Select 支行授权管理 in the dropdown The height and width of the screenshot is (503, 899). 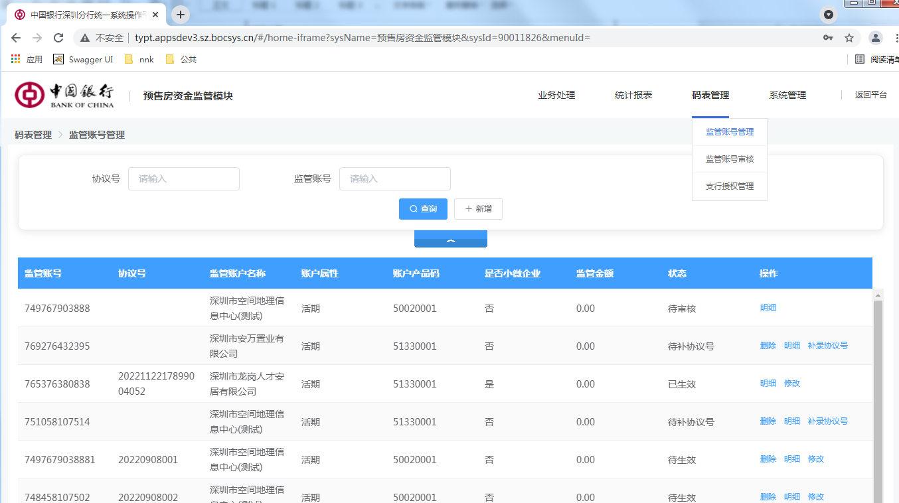point(730,186)
